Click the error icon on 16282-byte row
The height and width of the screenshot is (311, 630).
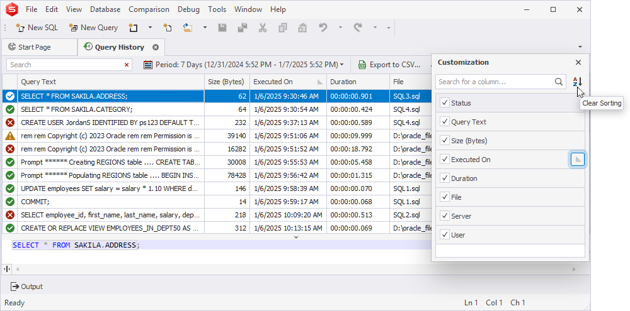point(10,149)
